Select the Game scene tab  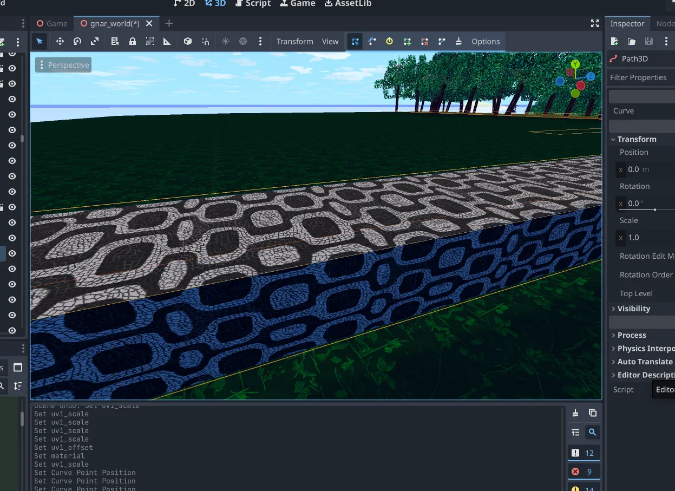point(52,23)
